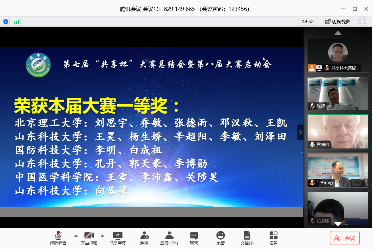Viewport: 373px width, 249px height.
Task: Unmute microphone with 解除静音
Action: (x=58, y=238)
